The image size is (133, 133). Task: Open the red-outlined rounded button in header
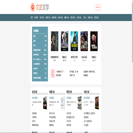pos(98,7)
